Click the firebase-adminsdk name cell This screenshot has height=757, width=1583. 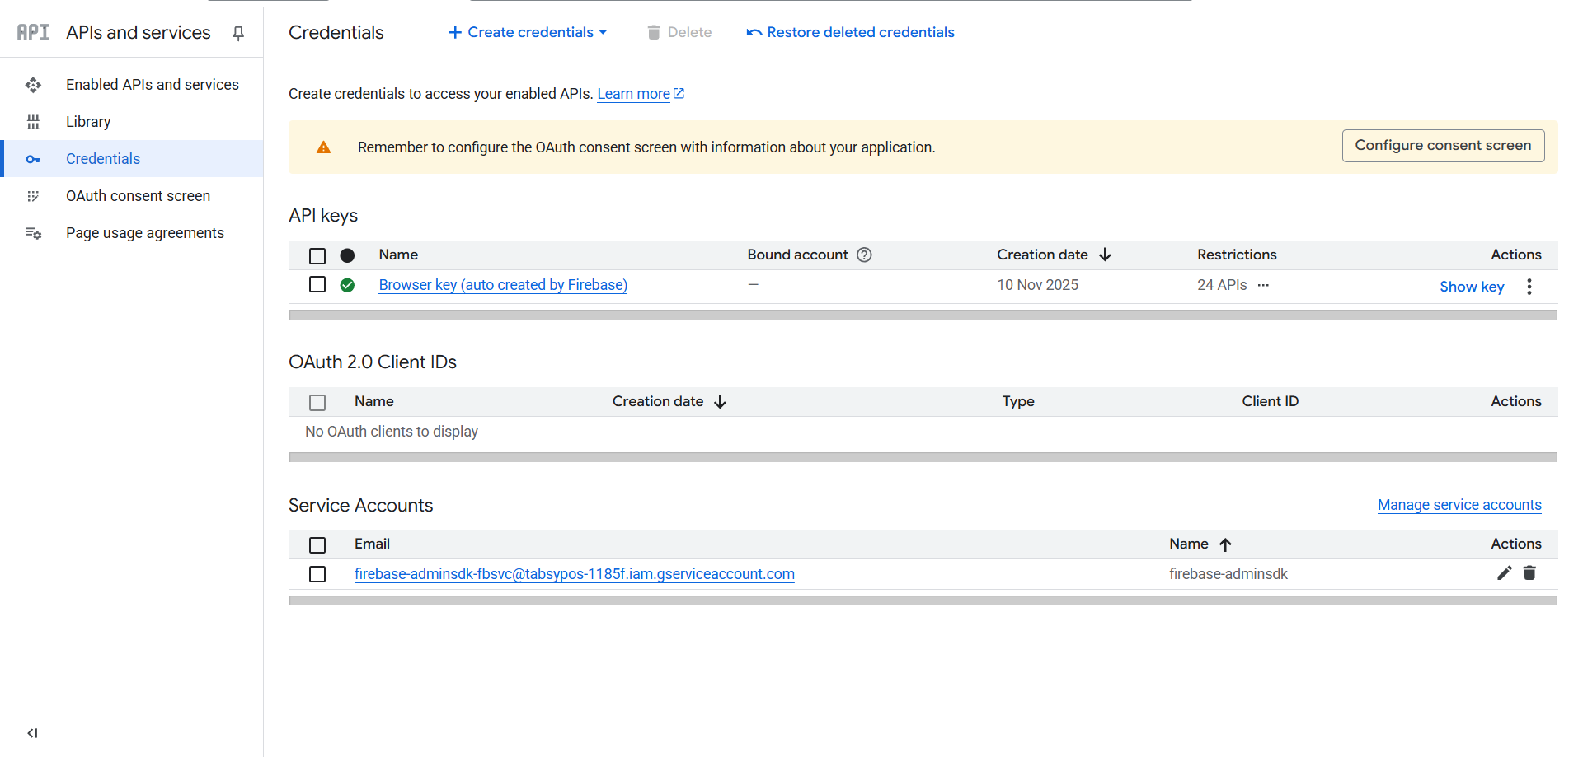point(1228,574)
